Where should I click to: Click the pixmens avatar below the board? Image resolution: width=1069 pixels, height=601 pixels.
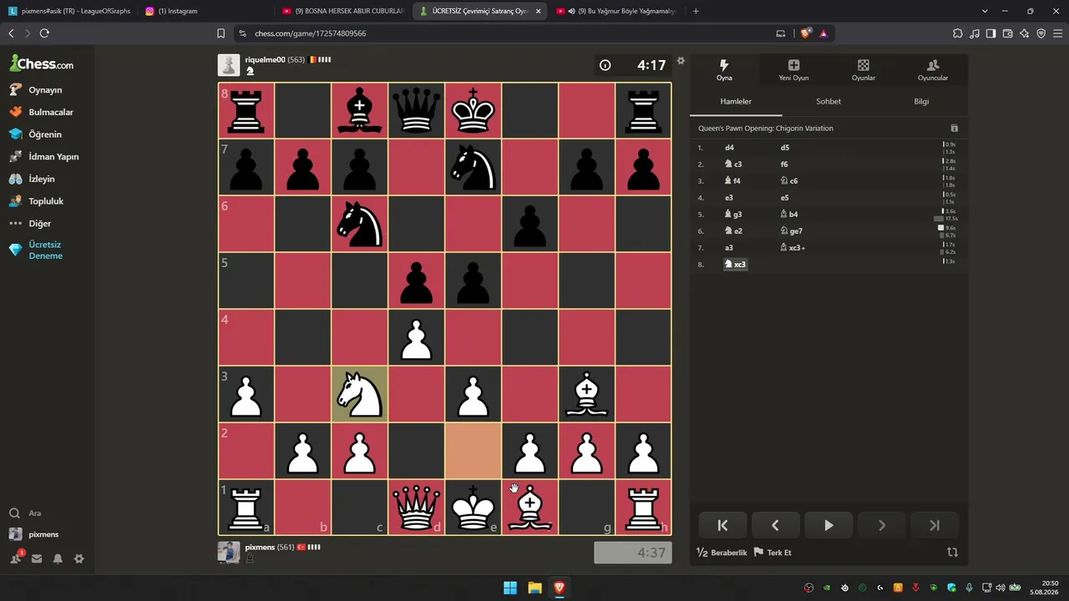[229, 552]
